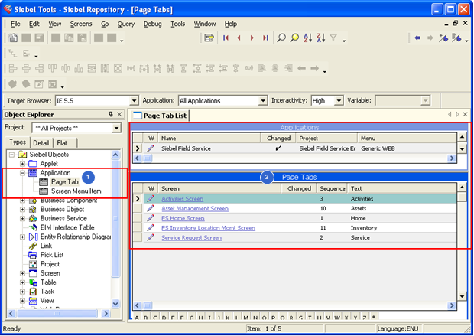Image resolution: width=474 pixels, height=336 pixels.
Task: Open the Service Request Screen link
Action: [x=191, y=237]
